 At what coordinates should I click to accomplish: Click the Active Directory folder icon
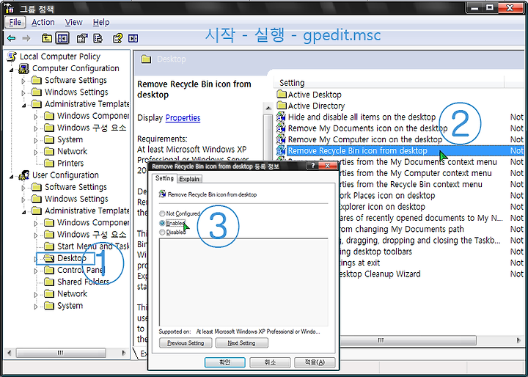282,106
